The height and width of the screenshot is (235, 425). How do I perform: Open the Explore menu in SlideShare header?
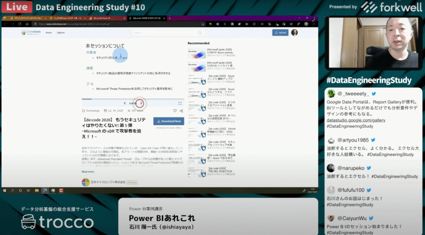[61, 32]
